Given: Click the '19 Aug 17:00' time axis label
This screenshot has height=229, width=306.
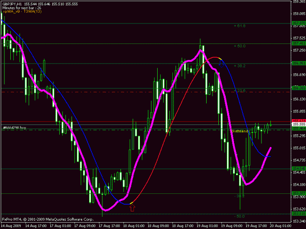Looking at the screenshot, I should (x=256, y=226).
